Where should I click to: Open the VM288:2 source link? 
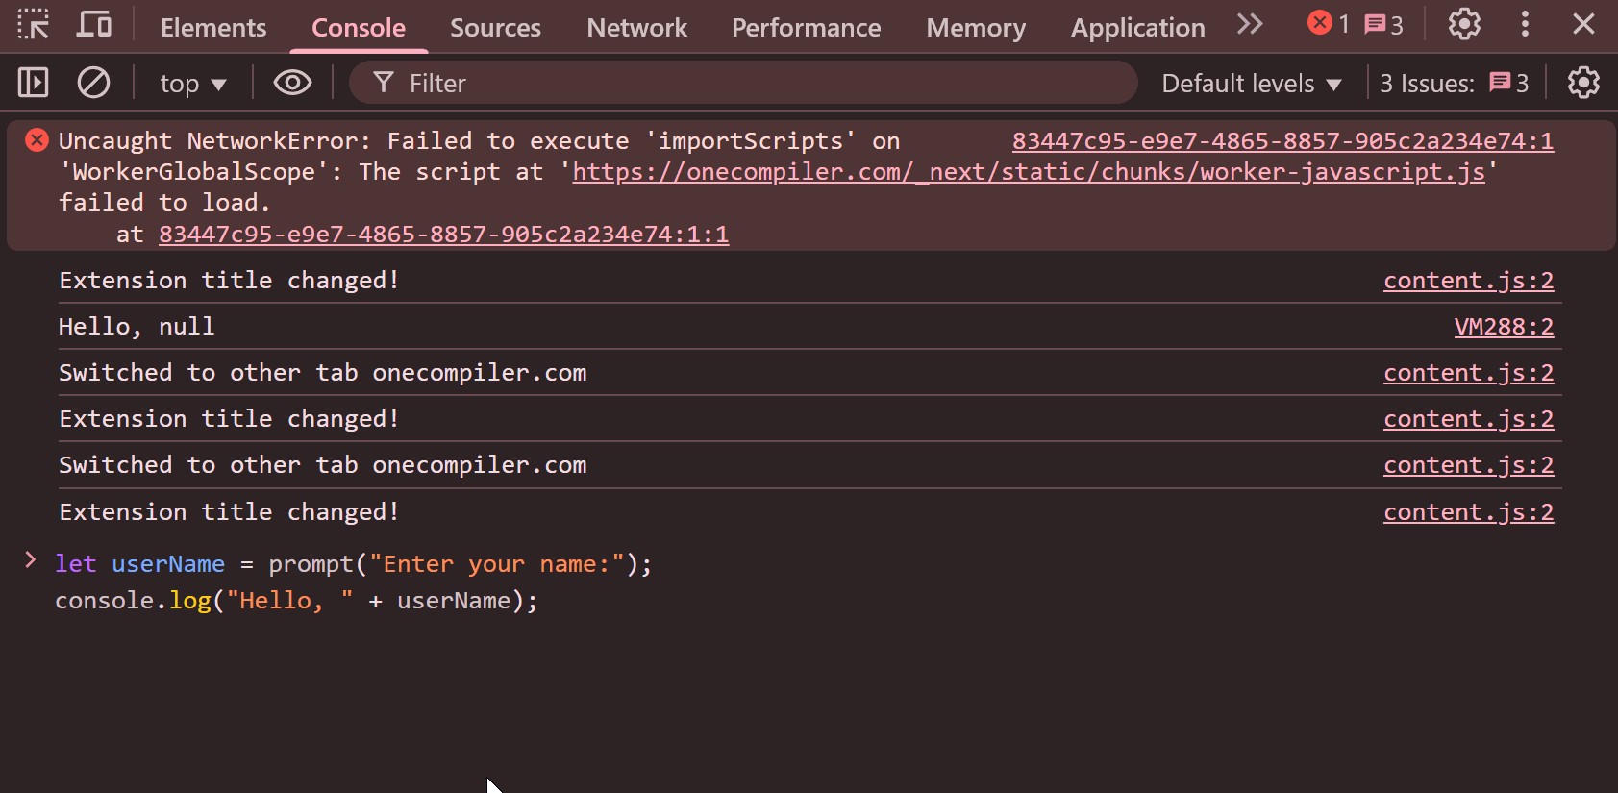(1503, 327)
